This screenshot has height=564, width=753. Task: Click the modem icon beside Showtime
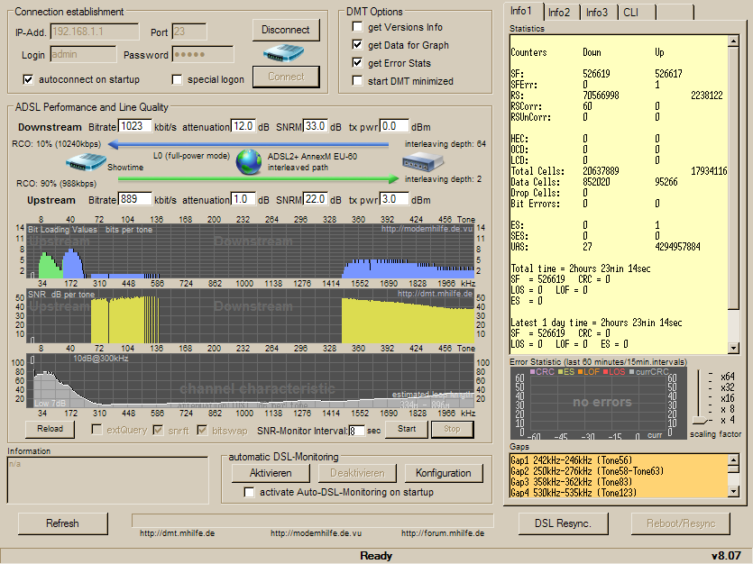(x=86, y=161)
